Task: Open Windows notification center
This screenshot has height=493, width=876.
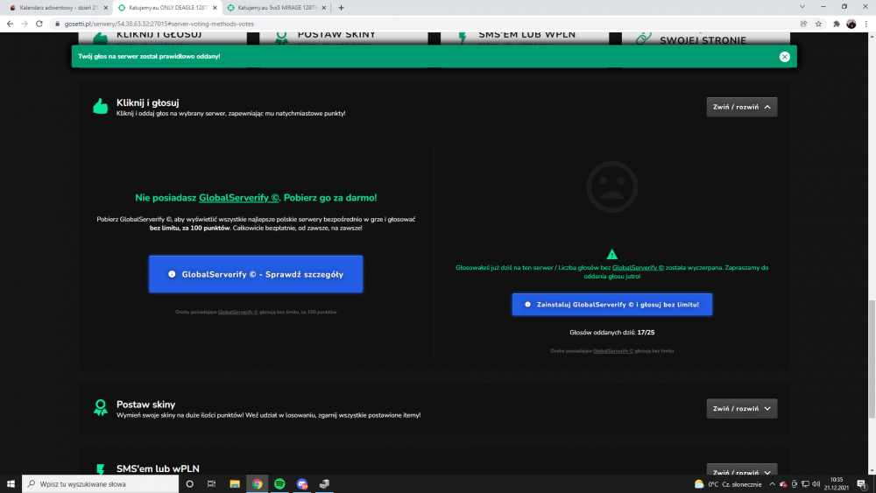Action: (862, 484)
